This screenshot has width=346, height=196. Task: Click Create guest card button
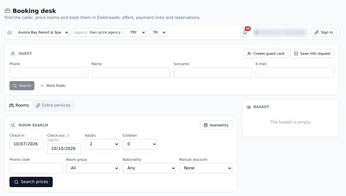266,54
